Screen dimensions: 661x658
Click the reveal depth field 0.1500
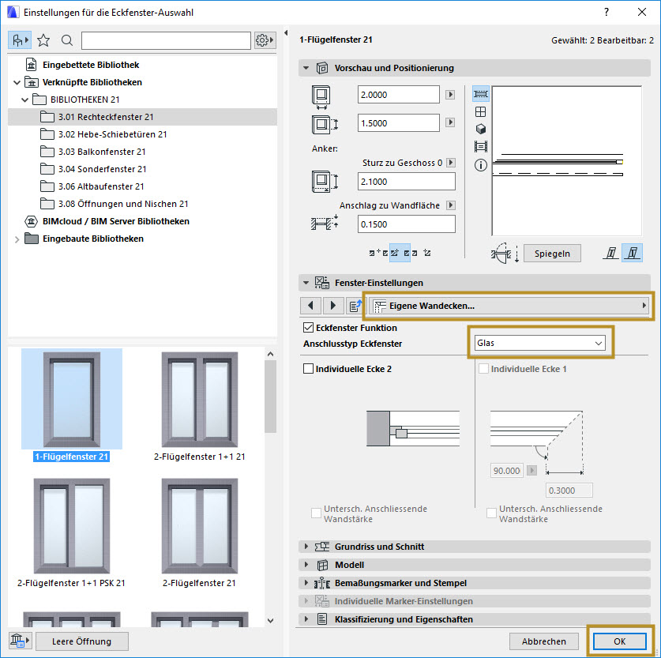click(x=407, y=224)
